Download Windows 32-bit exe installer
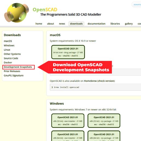 coord(68,121)
